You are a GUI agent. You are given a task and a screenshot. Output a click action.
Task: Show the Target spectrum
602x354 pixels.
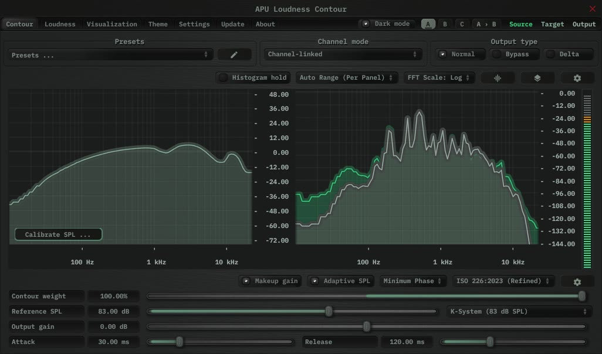tap(553, 24)
